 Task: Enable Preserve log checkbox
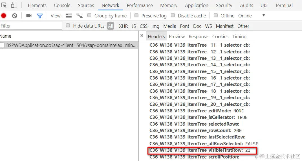136,15
